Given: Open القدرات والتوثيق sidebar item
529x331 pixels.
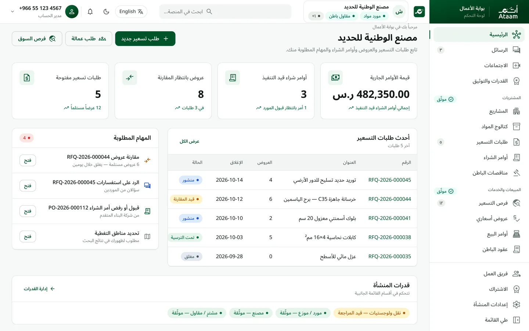Looking at the screenshot, I should point(479,81).
